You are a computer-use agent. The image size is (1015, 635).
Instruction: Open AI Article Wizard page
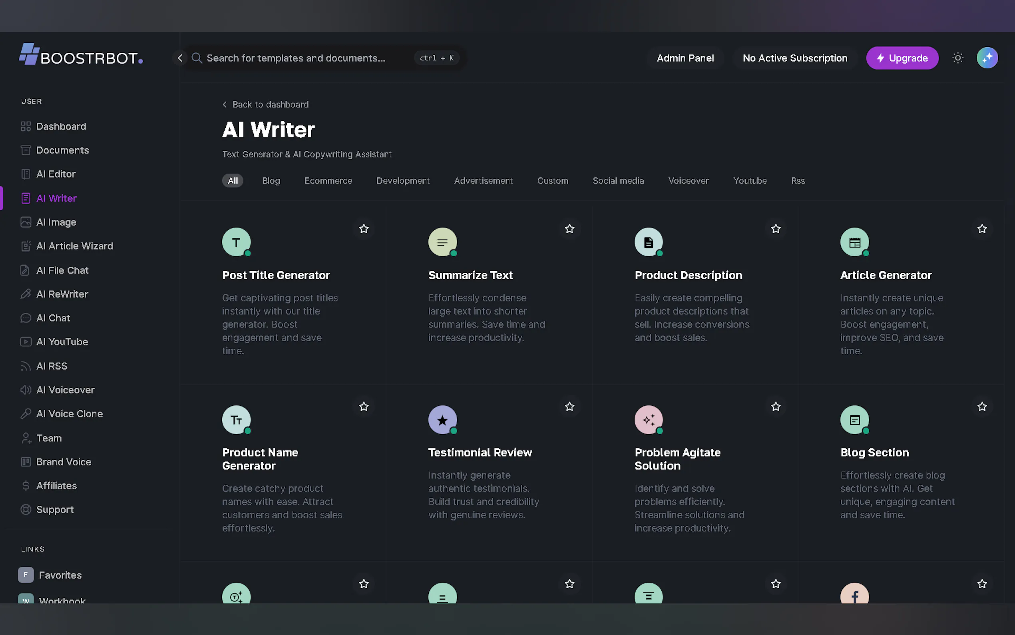[x=74, y=246]
